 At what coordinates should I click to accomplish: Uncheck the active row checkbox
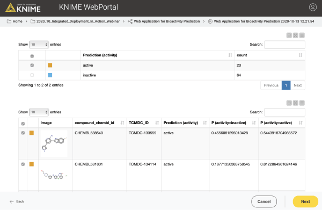click(32, 65)
